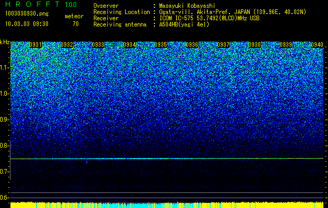Click the 0.6 frequency axis label
328x208 pixels.
pos(4,198)
